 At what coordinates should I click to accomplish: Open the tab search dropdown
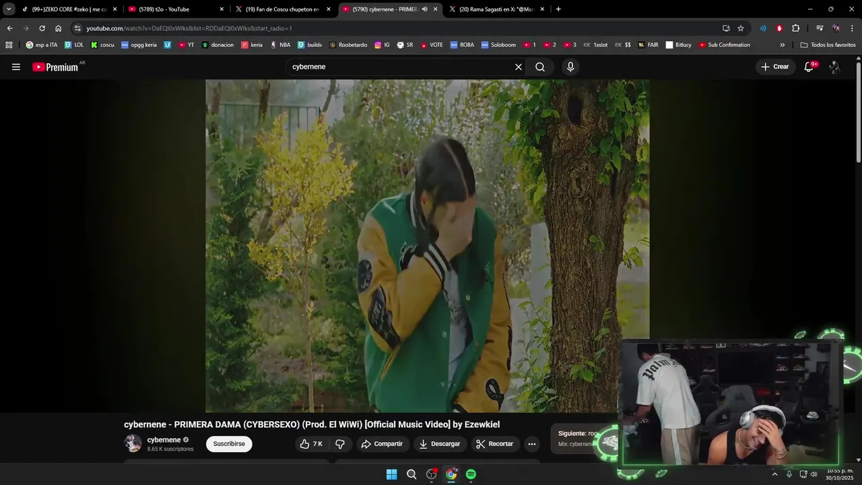coord(9,9)
